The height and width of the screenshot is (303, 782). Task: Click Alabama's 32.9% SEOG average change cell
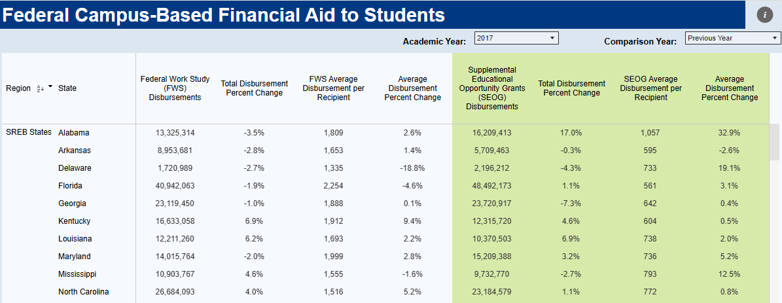tap(730, 133)
